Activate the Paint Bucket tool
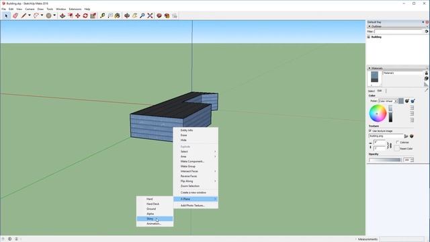The height and width of the screenshot is (242, 430). pyautogui.click(x=118, y=15)
